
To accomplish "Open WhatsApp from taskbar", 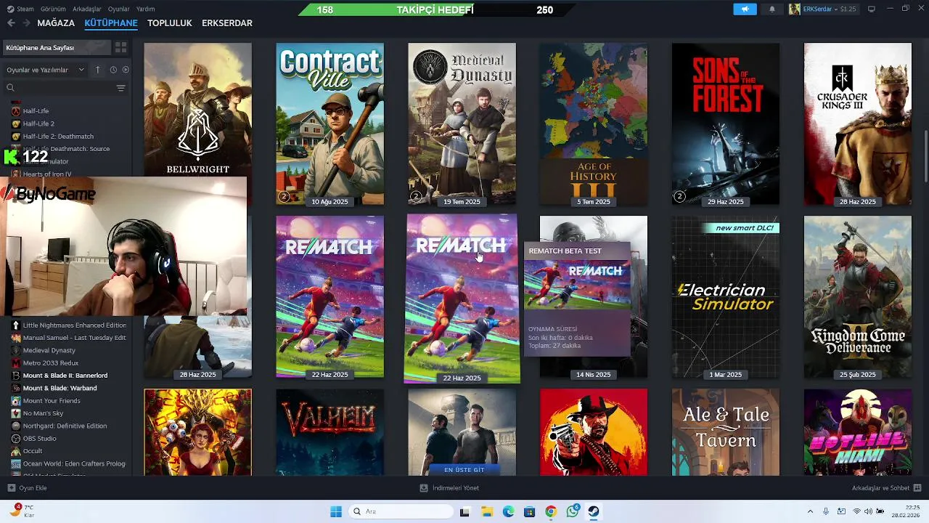I will tap(573, 511).
